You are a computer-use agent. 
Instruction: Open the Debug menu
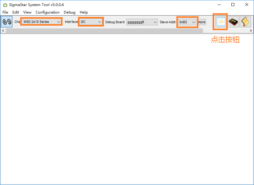(x=69, y=12)
